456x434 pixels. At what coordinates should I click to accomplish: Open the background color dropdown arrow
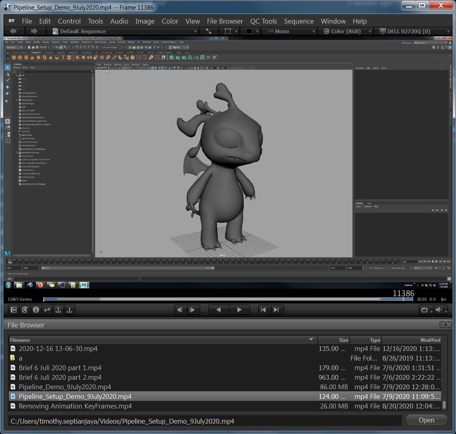[257, 32]
